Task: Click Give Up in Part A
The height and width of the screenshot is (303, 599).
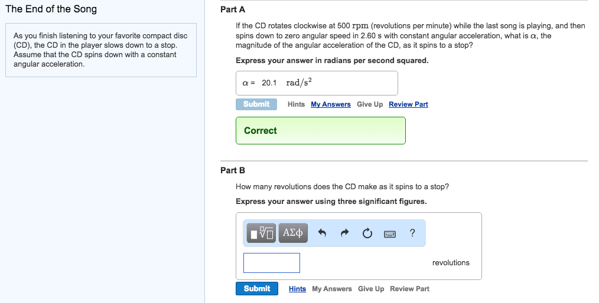Action: (x=370, y=104)
